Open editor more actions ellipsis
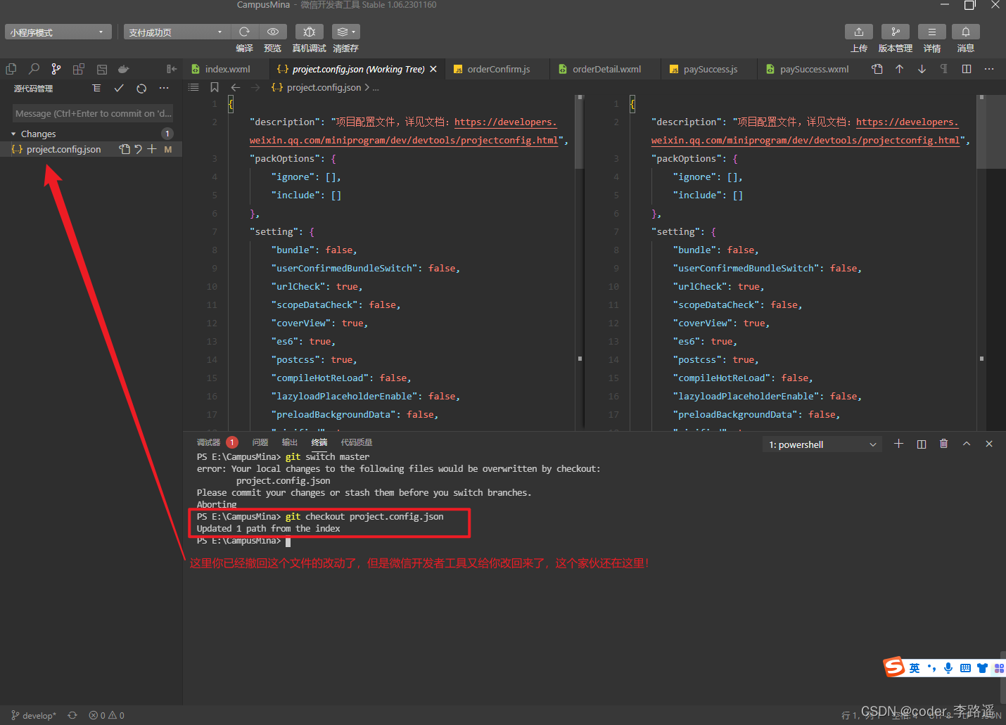1006x725 pixels. coord(989,69)
